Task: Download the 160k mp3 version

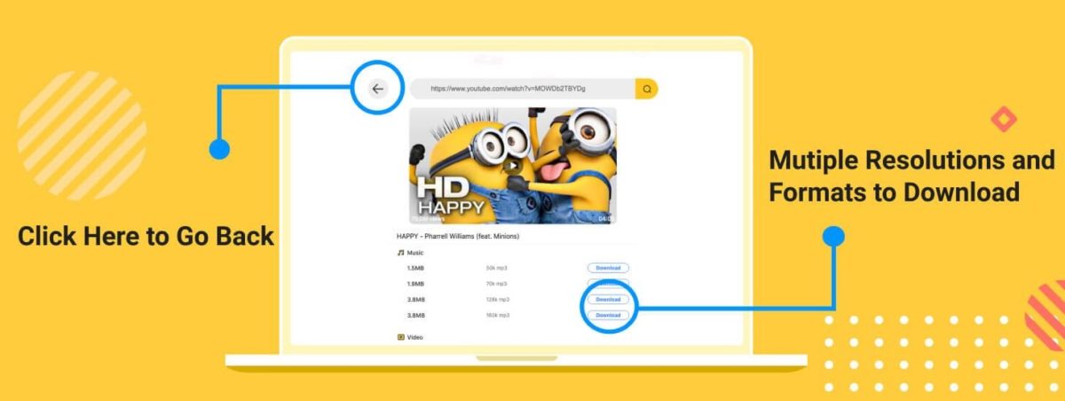Action: point(608,315)
